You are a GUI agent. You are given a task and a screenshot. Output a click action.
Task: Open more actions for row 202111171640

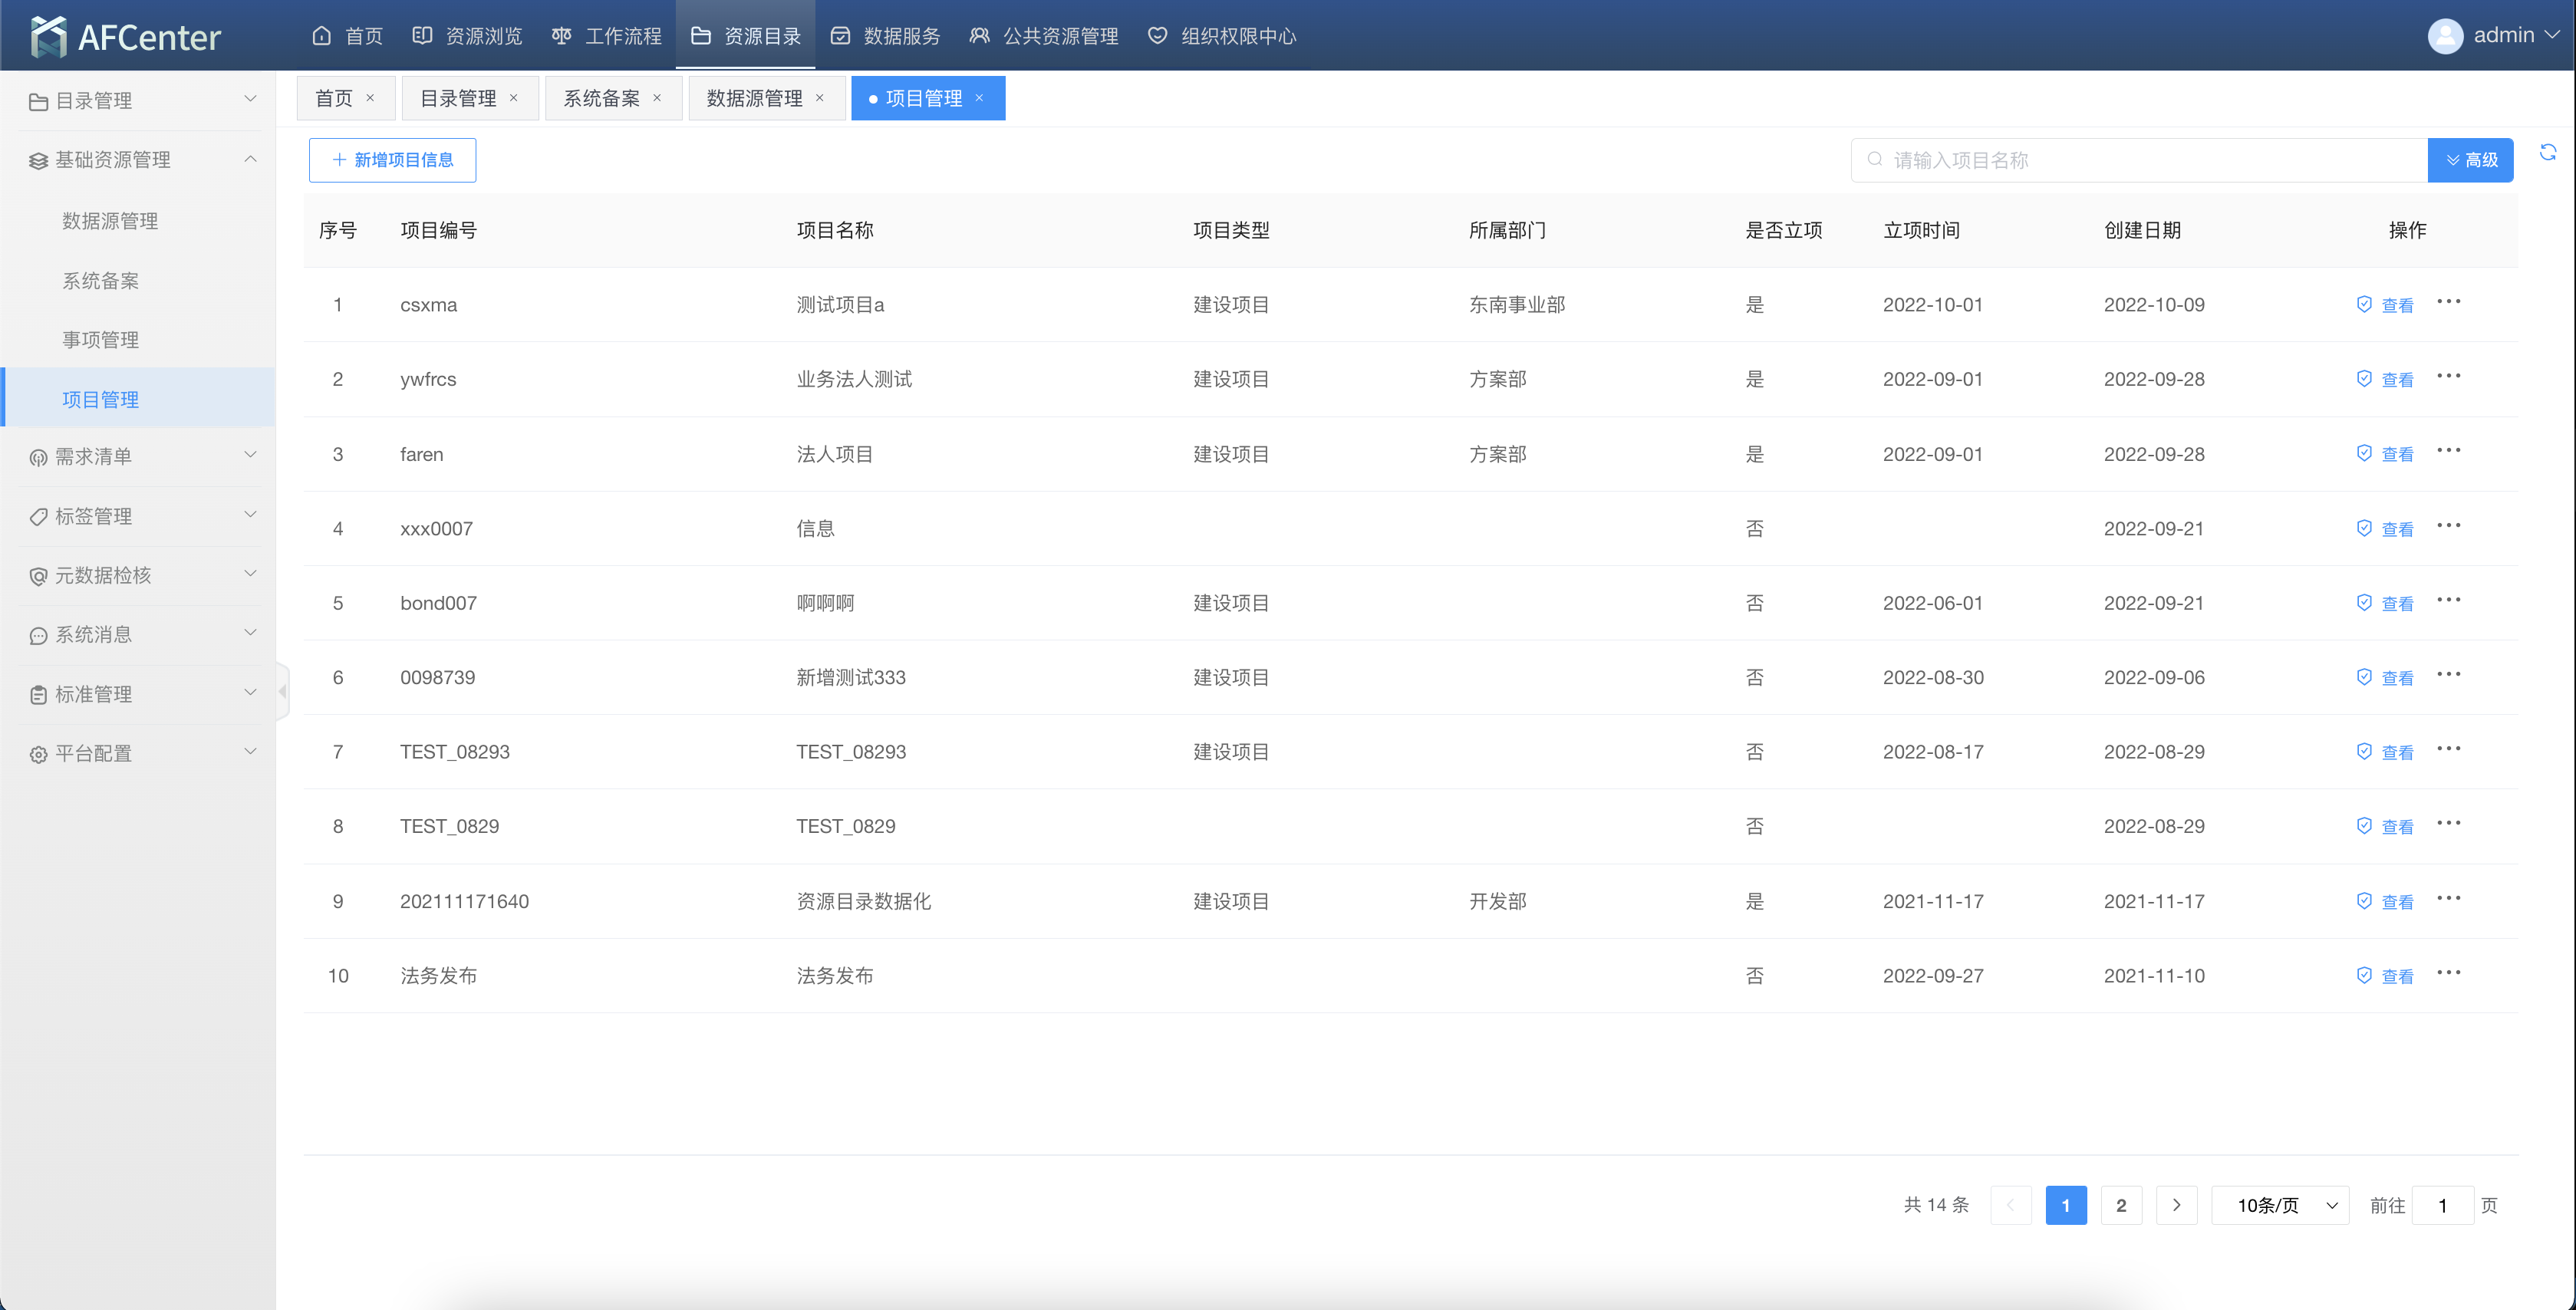pos(2449,899)
